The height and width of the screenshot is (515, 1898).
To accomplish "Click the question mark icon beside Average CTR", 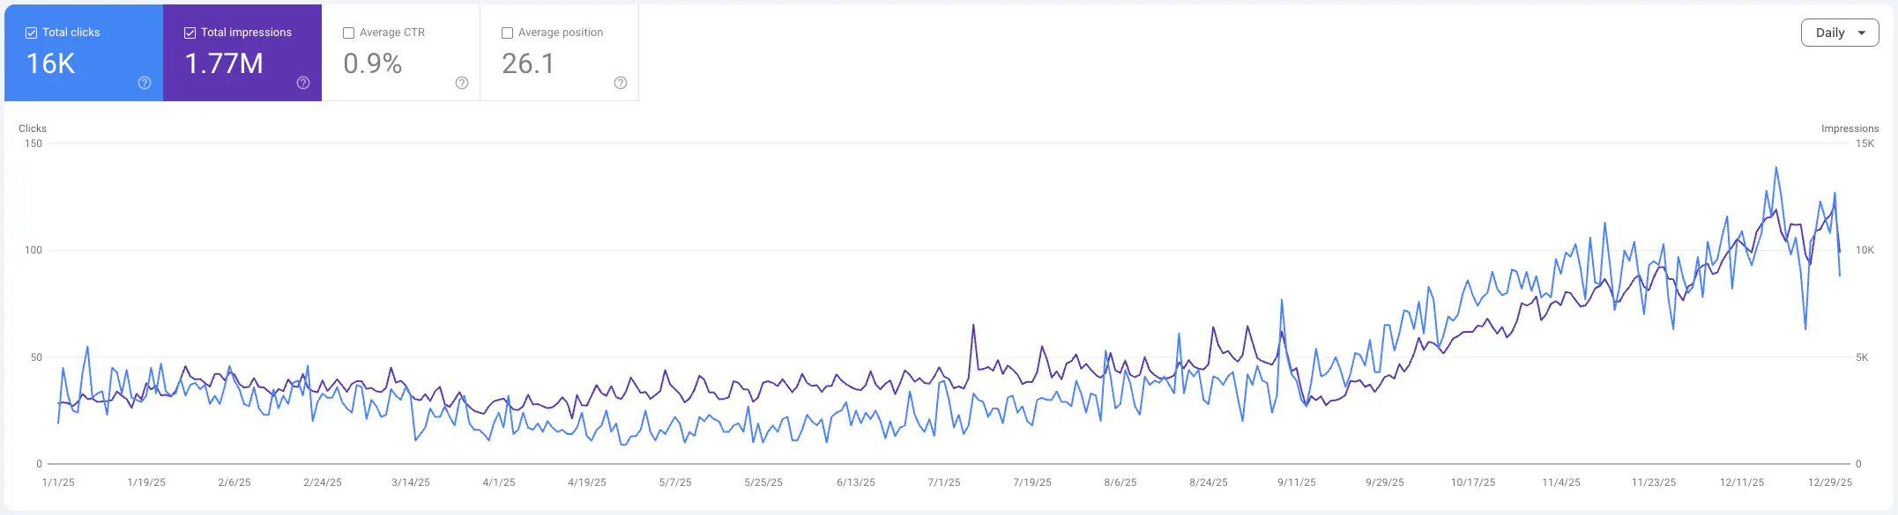I will [x=461, y=83].
